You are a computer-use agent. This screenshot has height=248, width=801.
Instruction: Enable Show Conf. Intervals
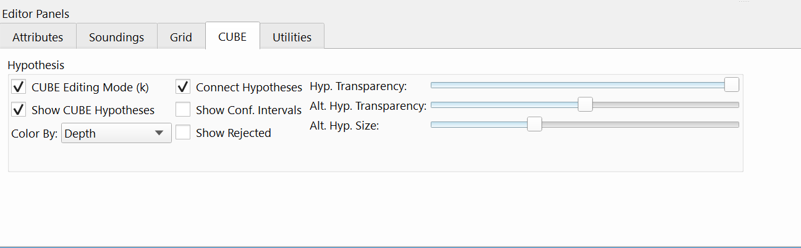click(183, 110)
